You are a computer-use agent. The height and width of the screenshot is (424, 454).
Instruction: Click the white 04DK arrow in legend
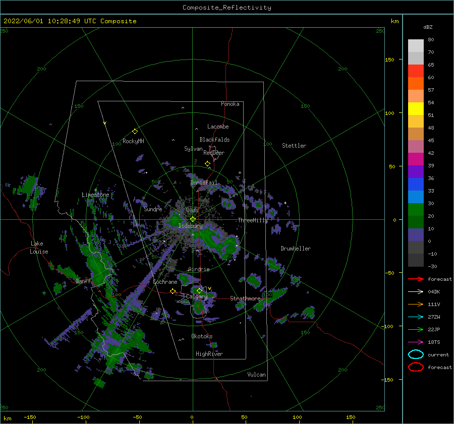click(x=416, y=291)
